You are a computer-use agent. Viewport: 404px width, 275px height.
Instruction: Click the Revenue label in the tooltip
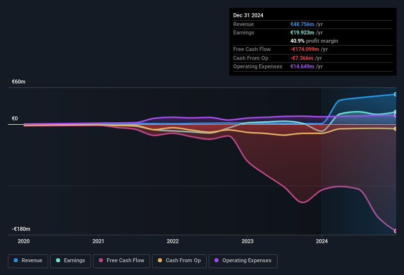pyautogui.click(x=244, y=24)
